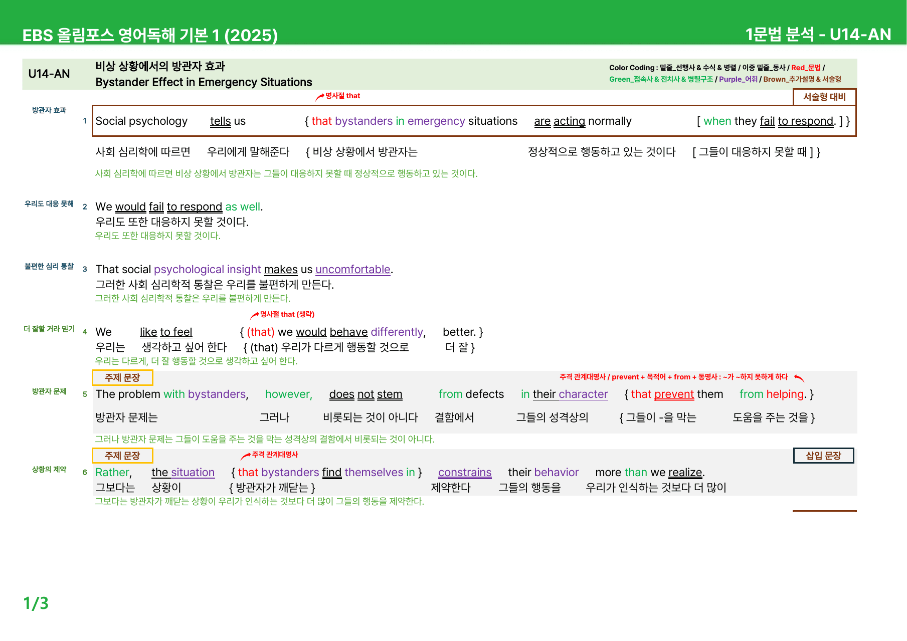Click sentence 2 'We would fail to respond as well.'
This screenshot has width=907, height=641.
pyautogui.click(x=179, y=207)
